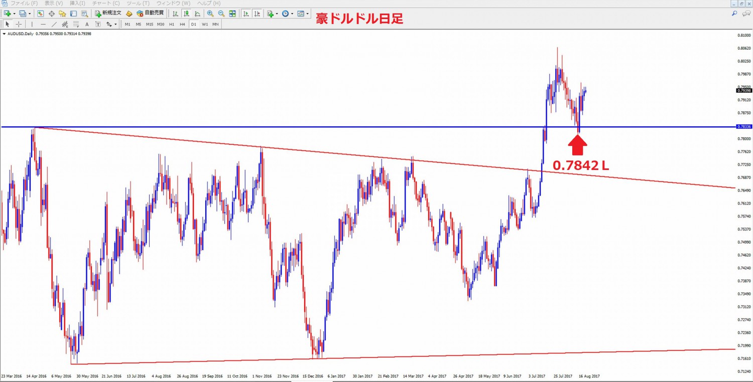The width and height of the screenshot is (753, 382).
Task: Switch timeframe to H4
Action: click(182, 24)
